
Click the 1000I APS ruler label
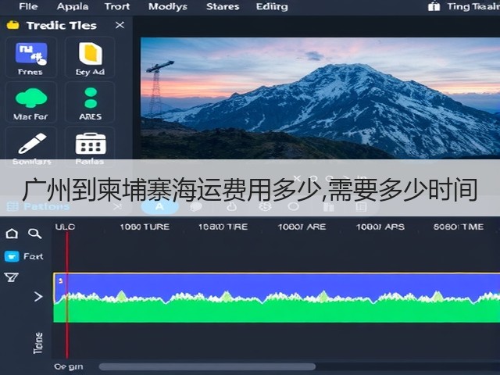coord(380,227)
